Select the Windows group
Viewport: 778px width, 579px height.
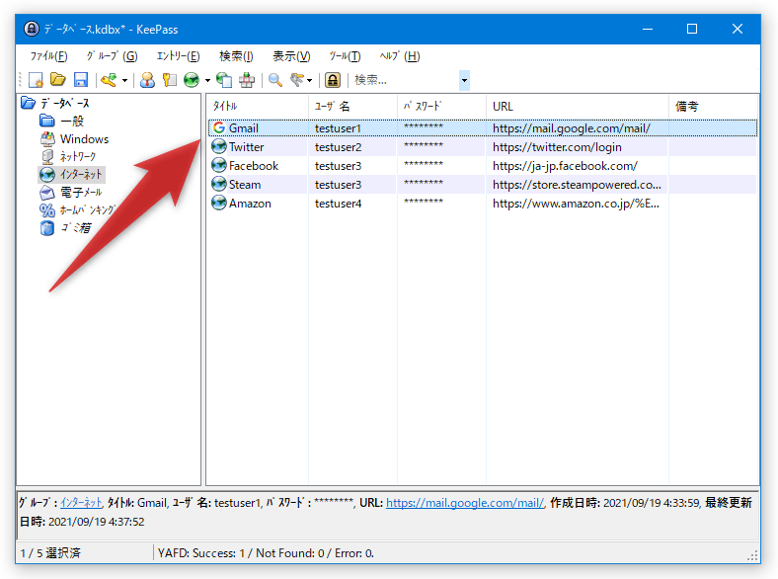(x=84, y=139)
